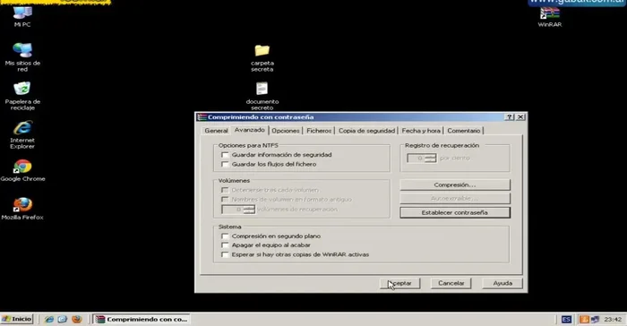
Task: Click Establecer contraseña button
Action: pos(455,212)
